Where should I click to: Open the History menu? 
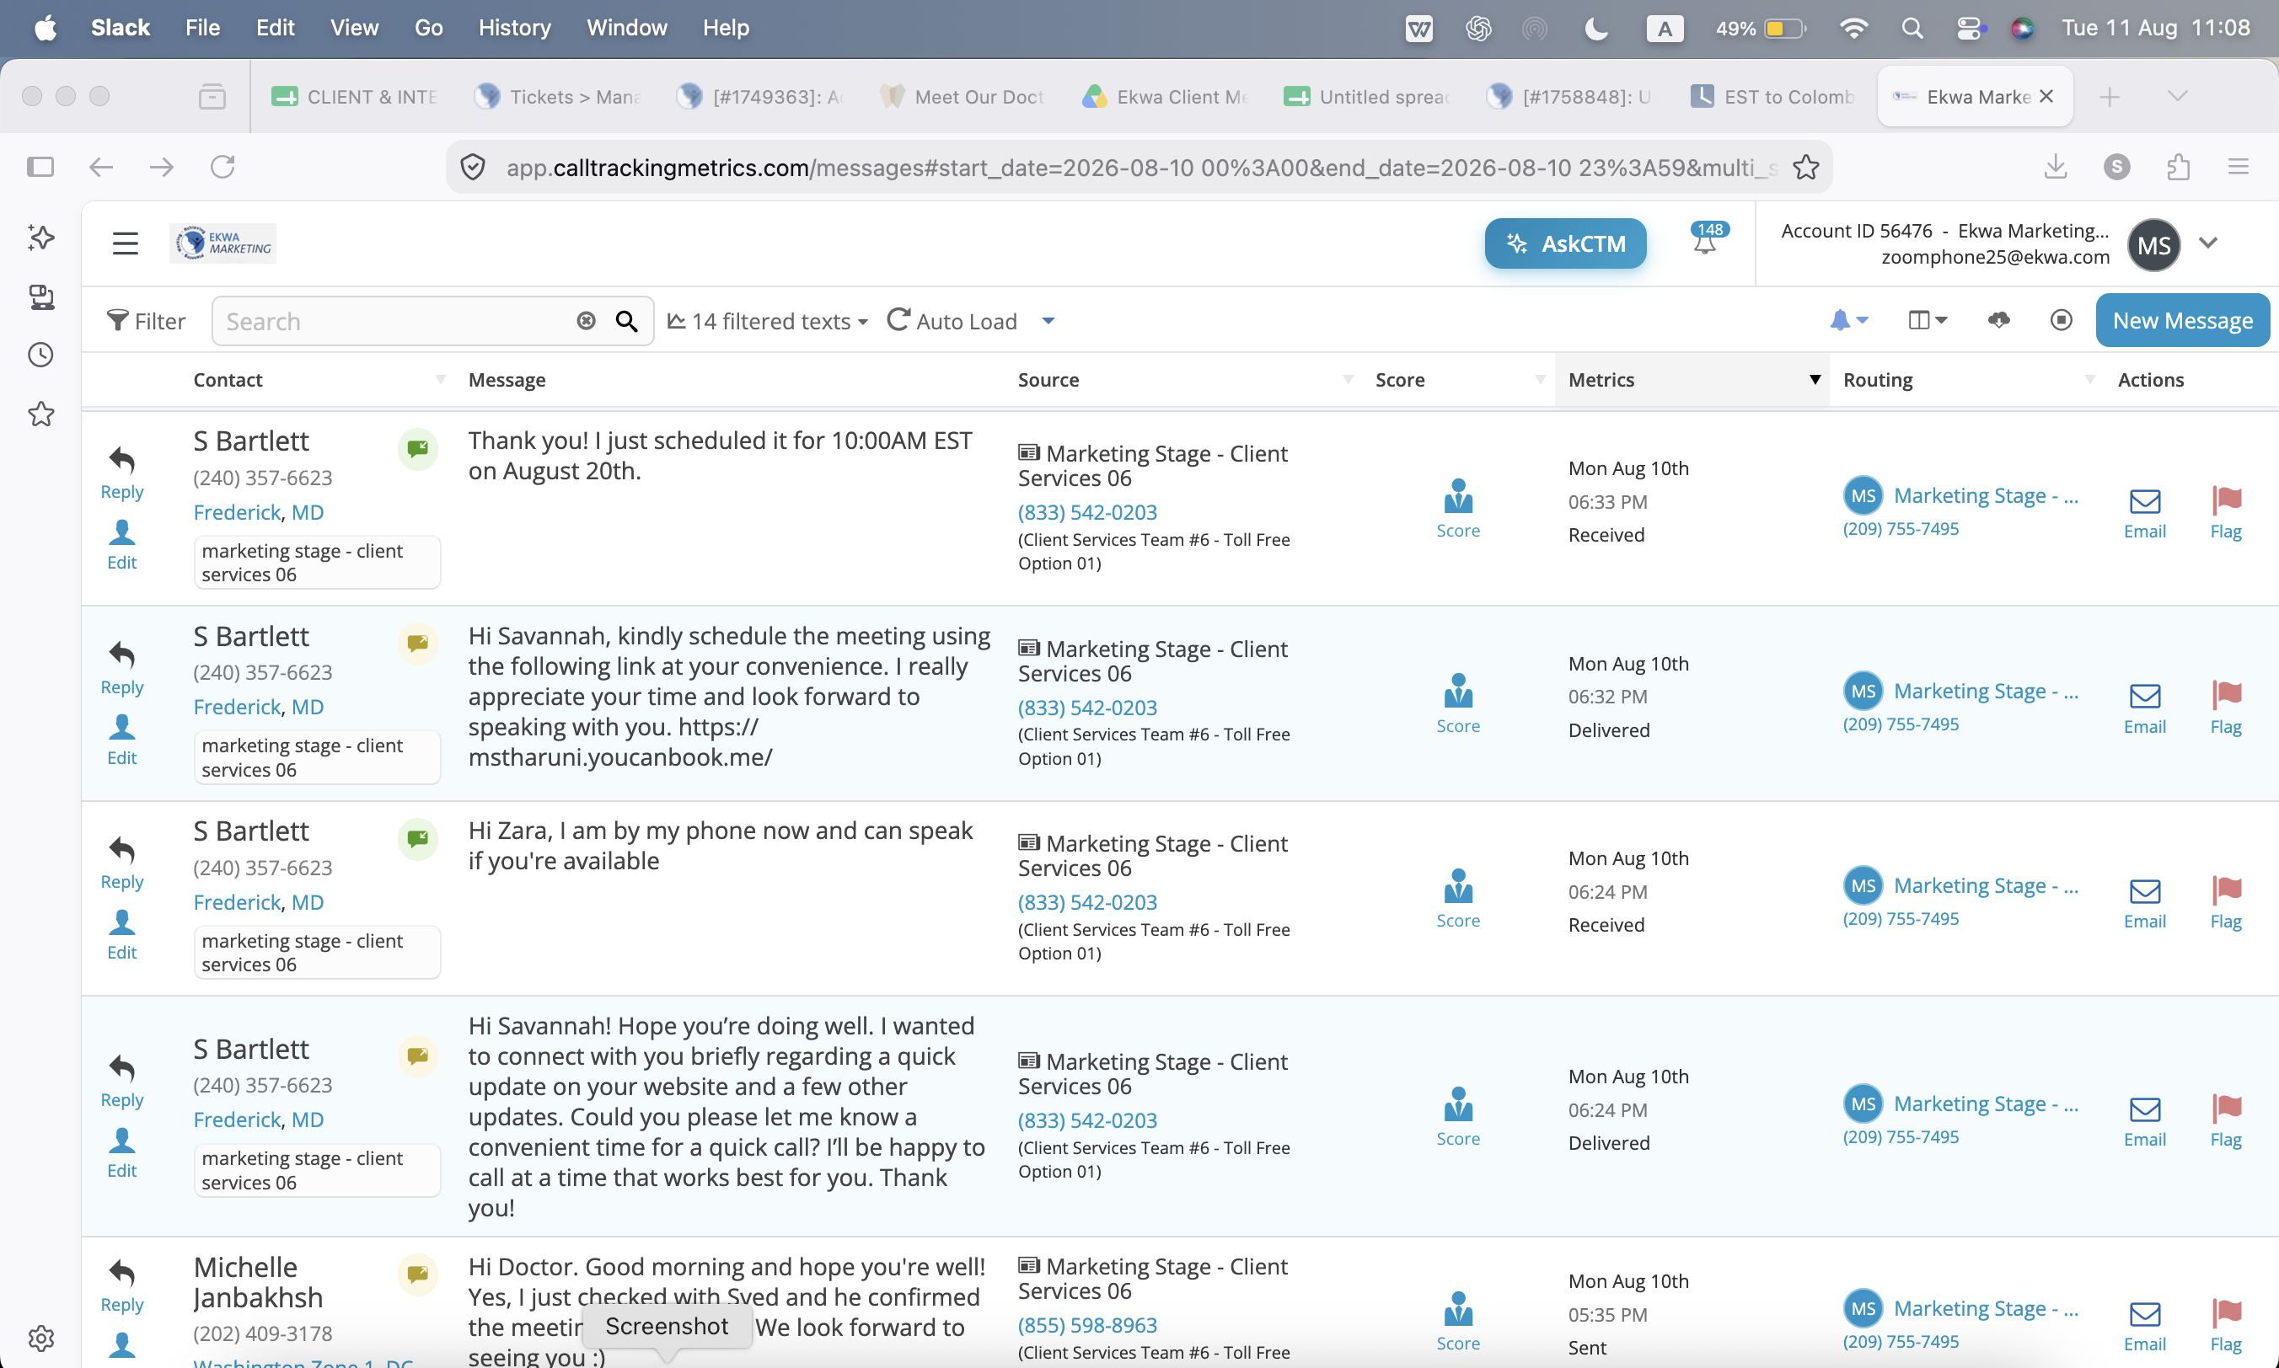coord(514,28)
